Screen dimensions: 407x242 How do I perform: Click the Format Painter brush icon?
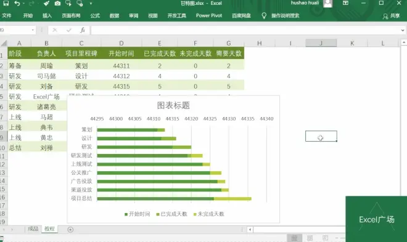(x=46, y=3)
